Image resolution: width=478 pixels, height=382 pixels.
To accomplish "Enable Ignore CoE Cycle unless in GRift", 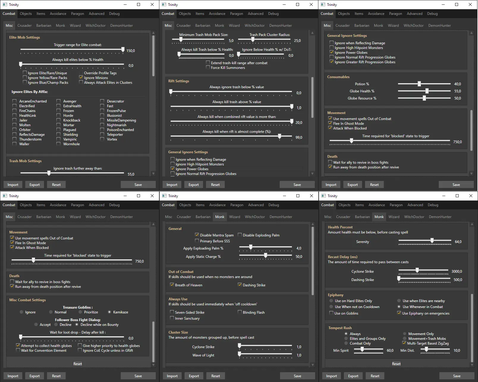I will [80, 350].
